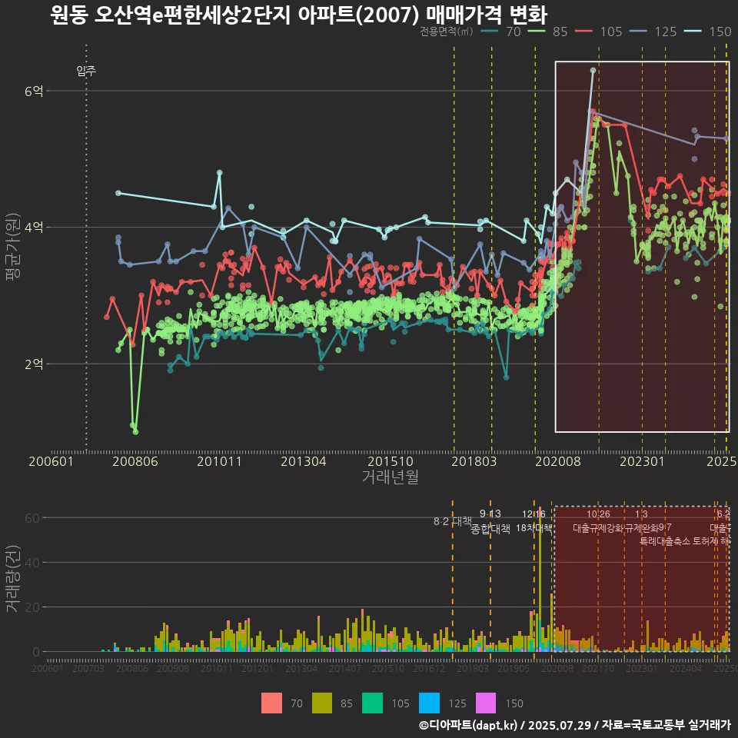This screenshot has width=738, height=738.
Task: Select the teal 70 line legend entry at top
Action: tap(500, 32)
